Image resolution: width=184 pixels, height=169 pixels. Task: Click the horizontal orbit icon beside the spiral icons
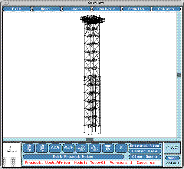pyautogui.click(x=68, y=148)
